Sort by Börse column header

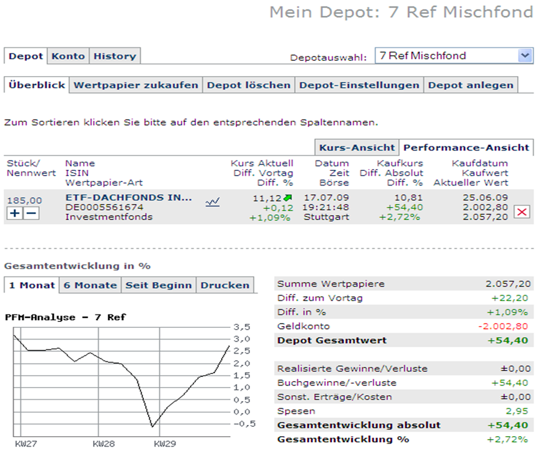(x=334, y=183)
